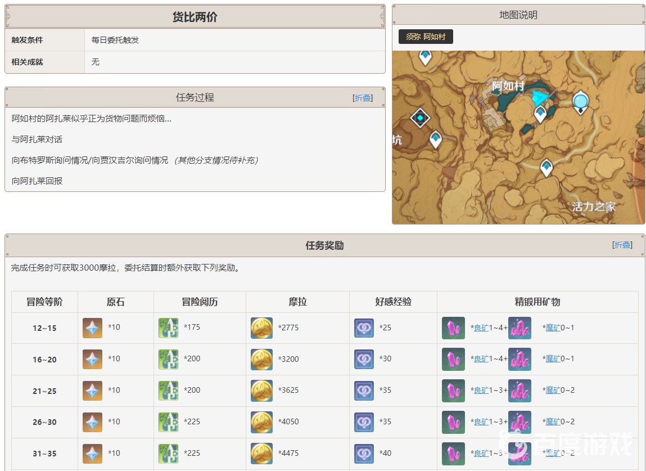This screenshot has width=646, height=471.
Task: Click the round blue quest marker on the map
Action: coord(580,101)
